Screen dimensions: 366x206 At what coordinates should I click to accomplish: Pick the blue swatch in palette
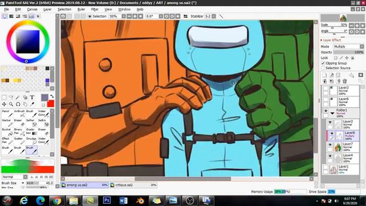click(x=47, y=80)
